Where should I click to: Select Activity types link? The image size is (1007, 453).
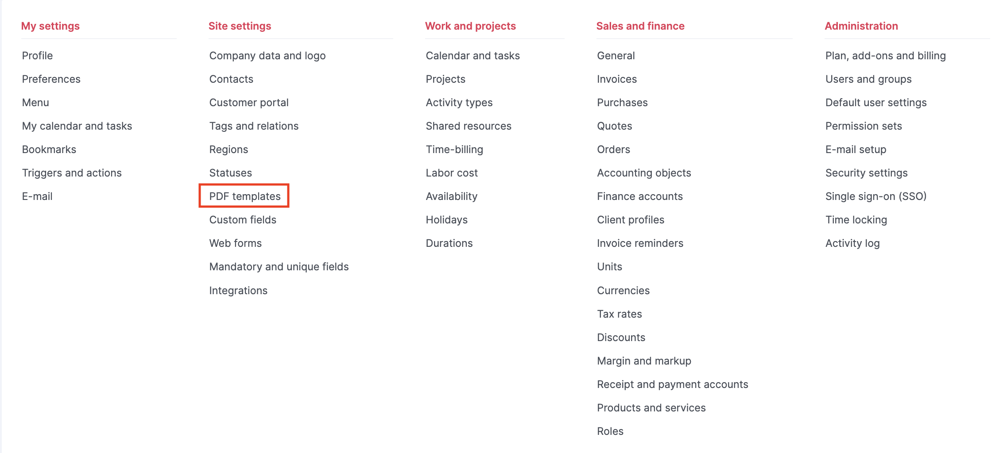tap(459, 102)
